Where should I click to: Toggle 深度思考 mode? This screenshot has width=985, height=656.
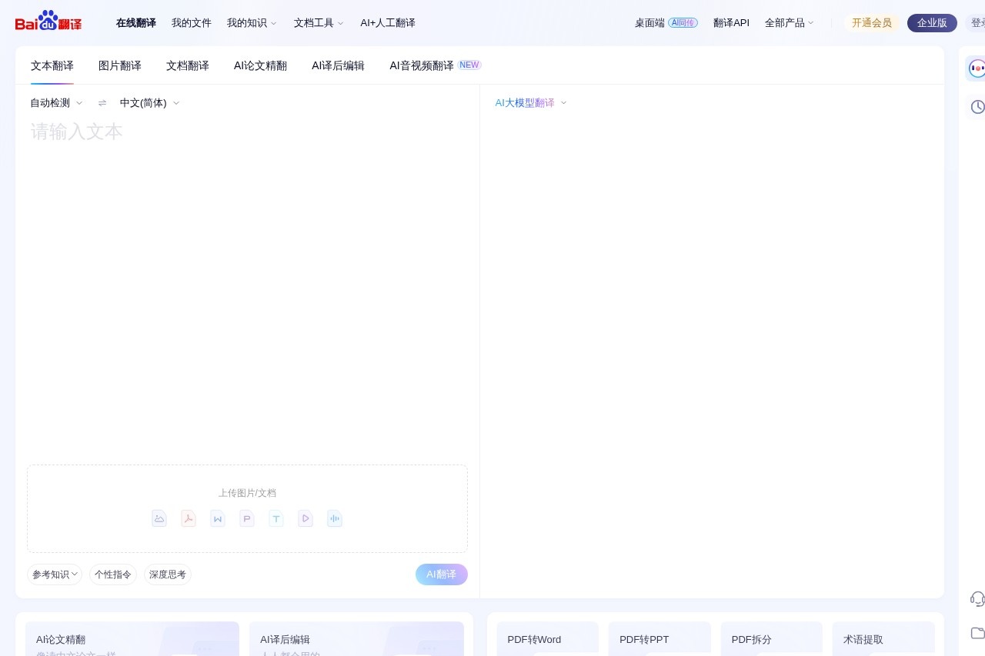point(167,574)
